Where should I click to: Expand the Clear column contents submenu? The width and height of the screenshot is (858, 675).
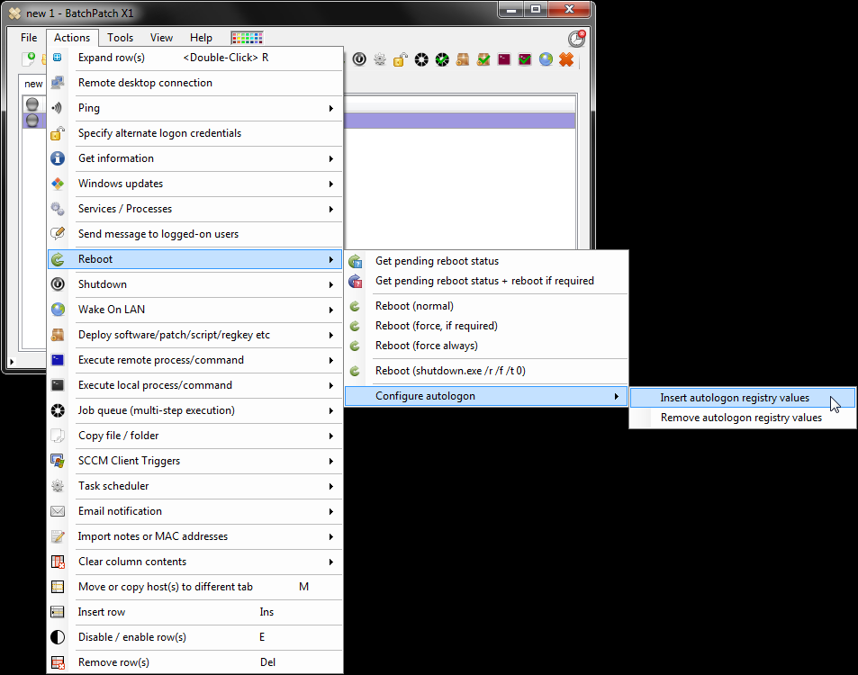[194, 562]
